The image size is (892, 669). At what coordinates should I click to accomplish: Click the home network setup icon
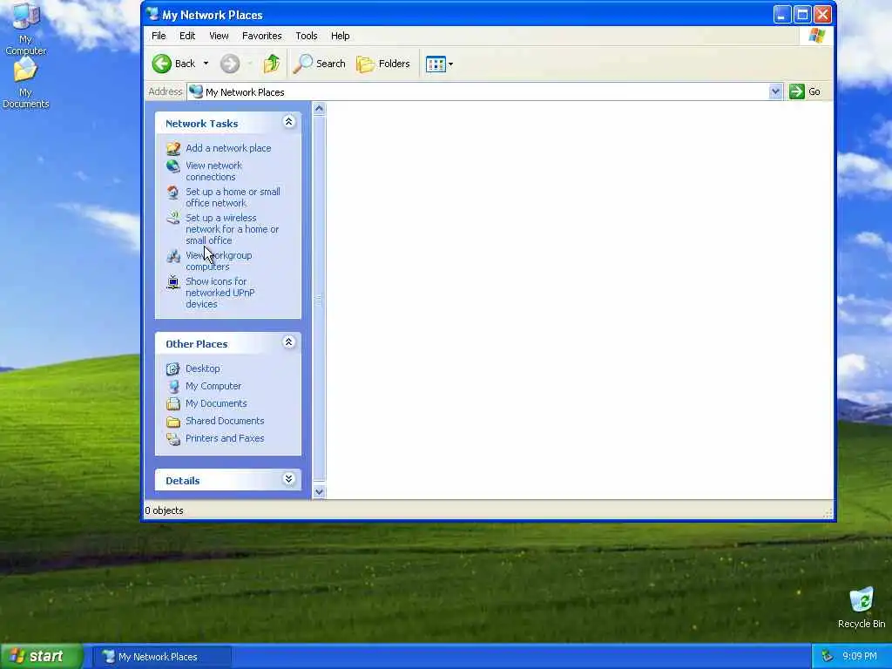(x=173, y=193)
